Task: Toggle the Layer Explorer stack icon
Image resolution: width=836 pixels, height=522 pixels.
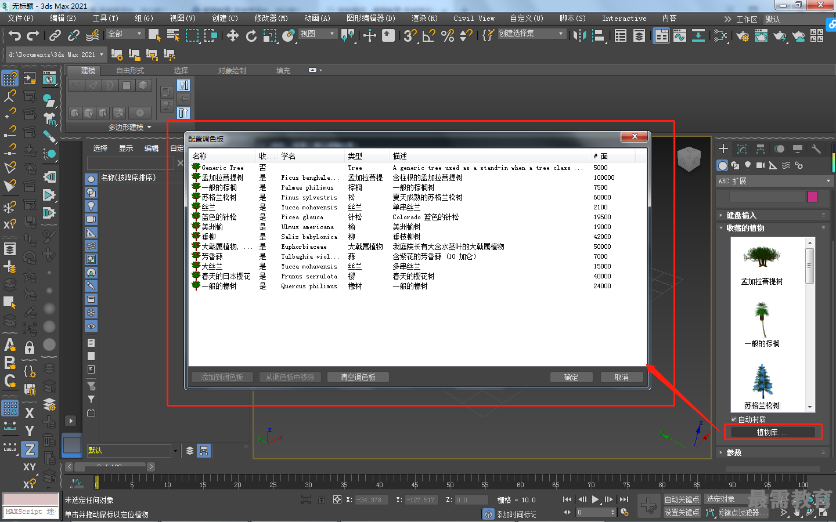Action: (639, 36)
